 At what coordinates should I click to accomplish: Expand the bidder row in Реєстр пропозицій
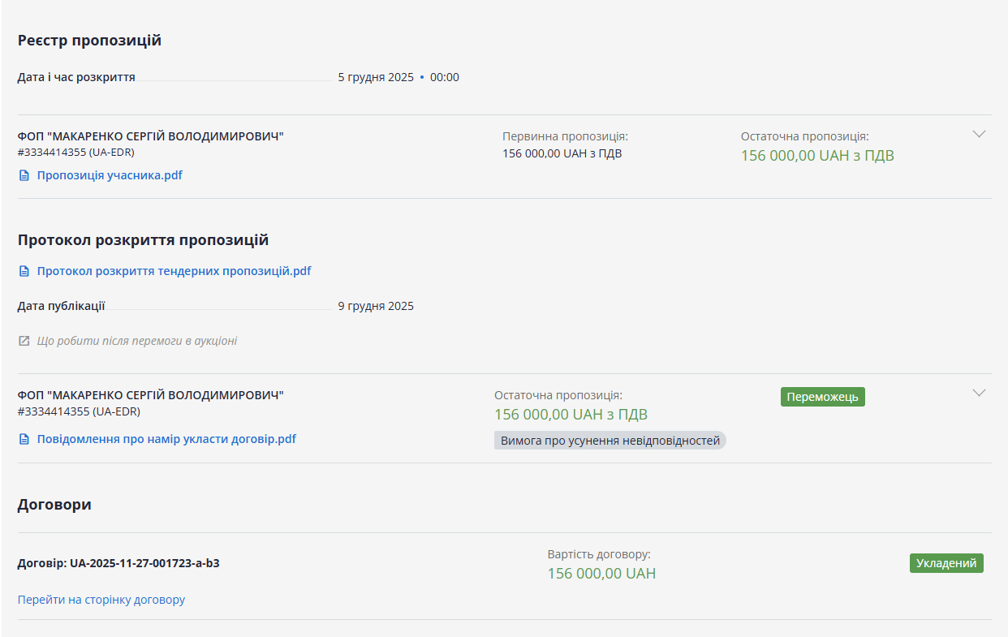pos(979,134)
